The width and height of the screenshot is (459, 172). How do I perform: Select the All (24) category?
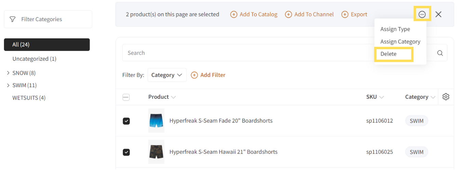(47, 44)
